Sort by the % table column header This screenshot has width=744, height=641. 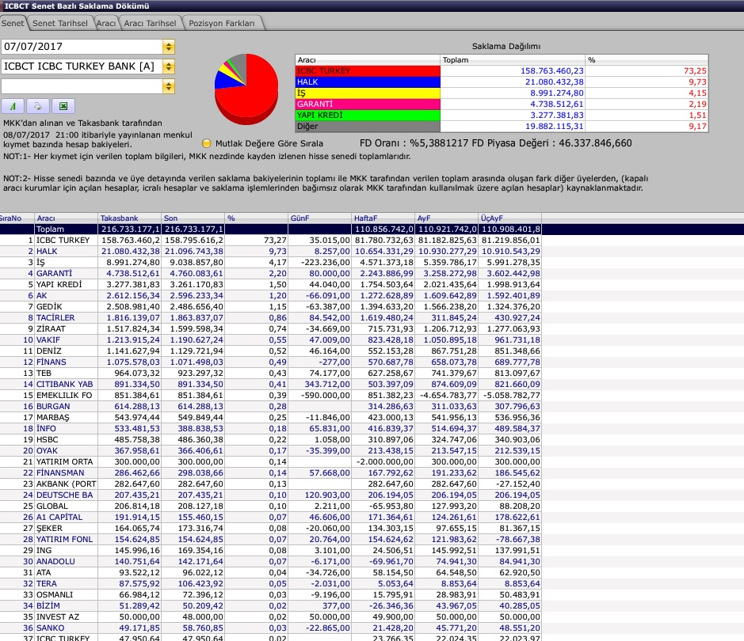(x=256, y=218)
